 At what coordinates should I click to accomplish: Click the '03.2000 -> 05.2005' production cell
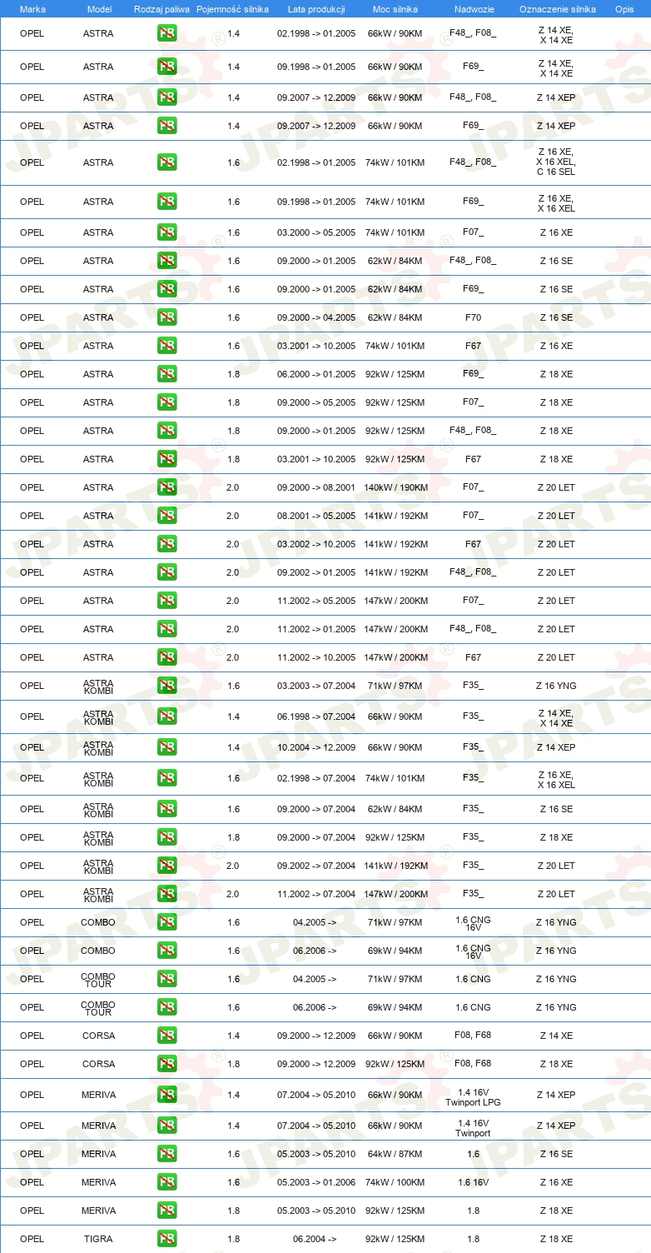click(x=316, y=232)
